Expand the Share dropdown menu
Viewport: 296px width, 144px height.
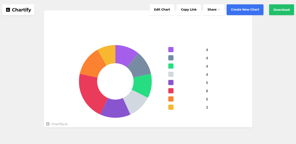click(214, 10)
